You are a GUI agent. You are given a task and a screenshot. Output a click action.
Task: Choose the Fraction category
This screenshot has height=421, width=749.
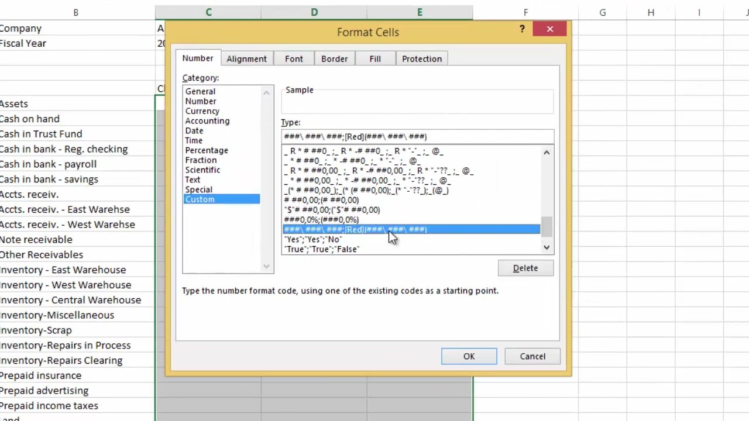(x=222, y=160)
